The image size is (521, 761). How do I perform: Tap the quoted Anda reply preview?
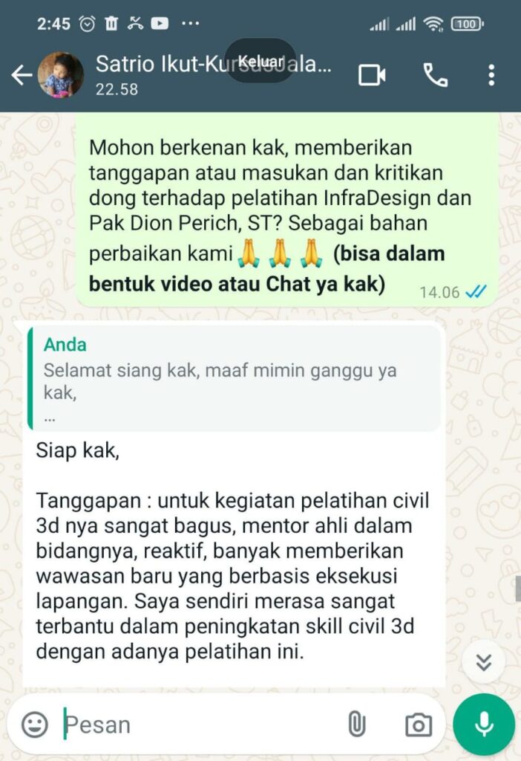point(234,378)
